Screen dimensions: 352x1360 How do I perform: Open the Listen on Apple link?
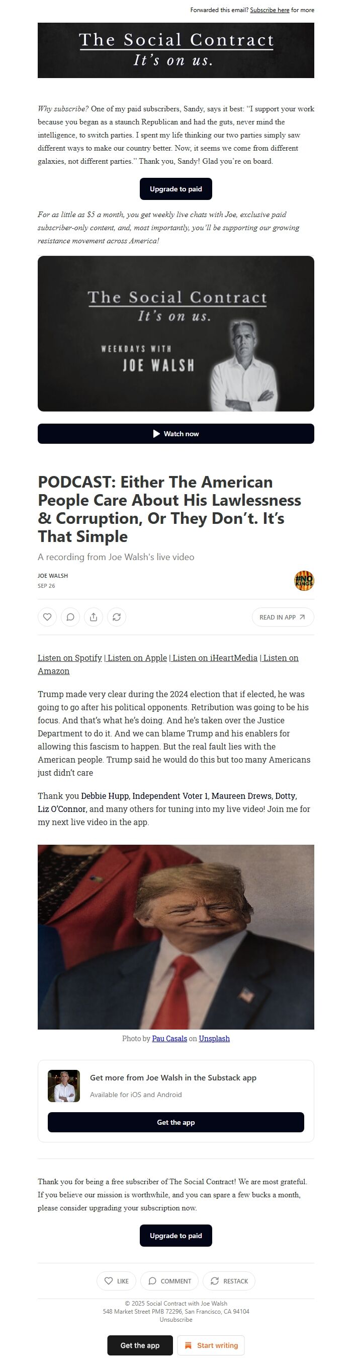click(x=137, y=658)
